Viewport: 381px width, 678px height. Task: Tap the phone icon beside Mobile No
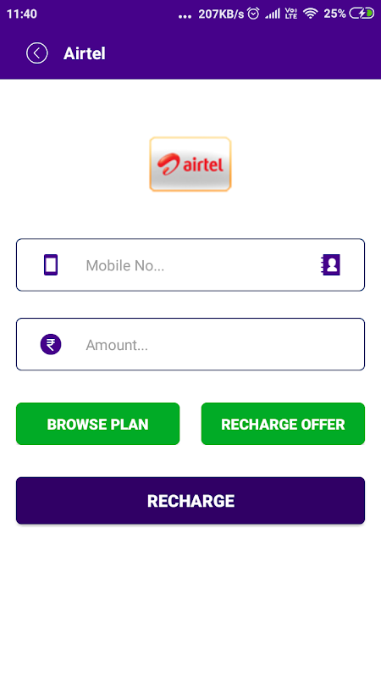pos(51,265)
